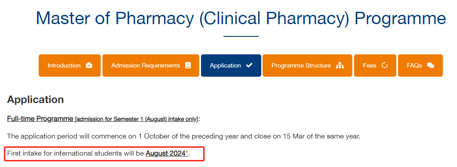Click the Master of Pharmacy page title

click(x=241, y=18)
